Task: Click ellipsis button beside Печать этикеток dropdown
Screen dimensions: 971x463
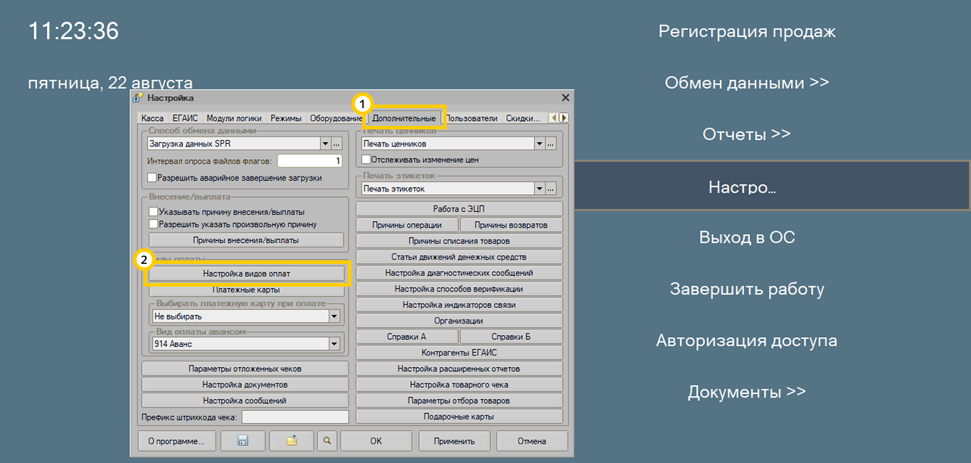Action: [x=550, y=188]
